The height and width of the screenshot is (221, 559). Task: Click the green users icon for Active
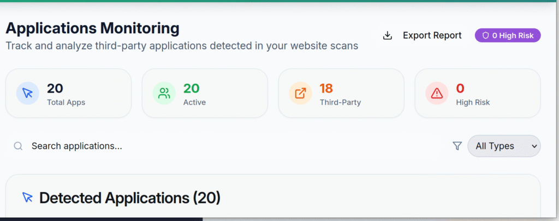click(x=164, y=93)
